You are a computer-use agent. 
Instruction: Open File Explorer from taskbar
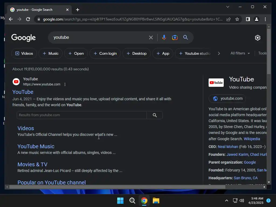tap(156, 201)
